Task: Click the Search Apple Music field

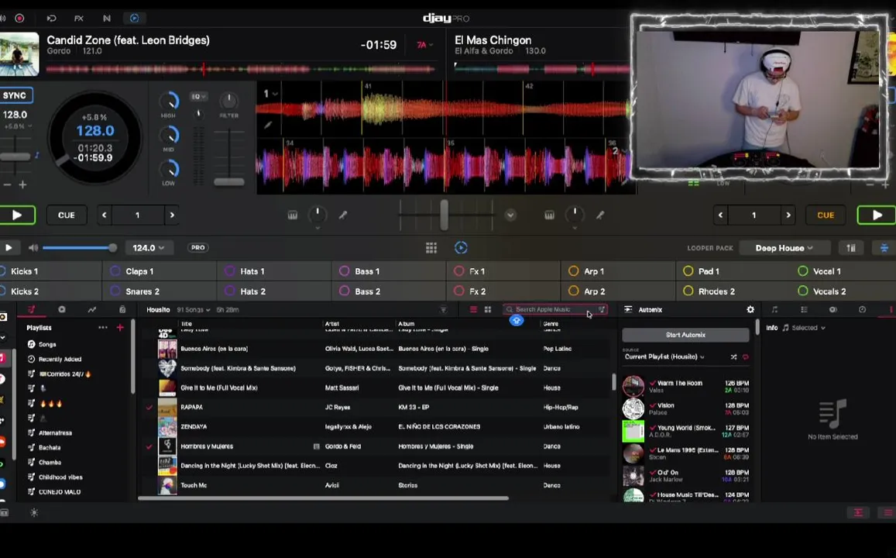Action: click(554, 309)
